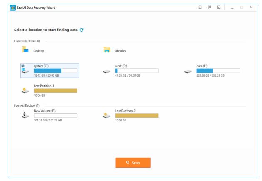Image resolution: width=262 pixels, height=181 pixels.
Task: Close the EaseUS Data Recovery Wizard window
Action: [251, 7]
